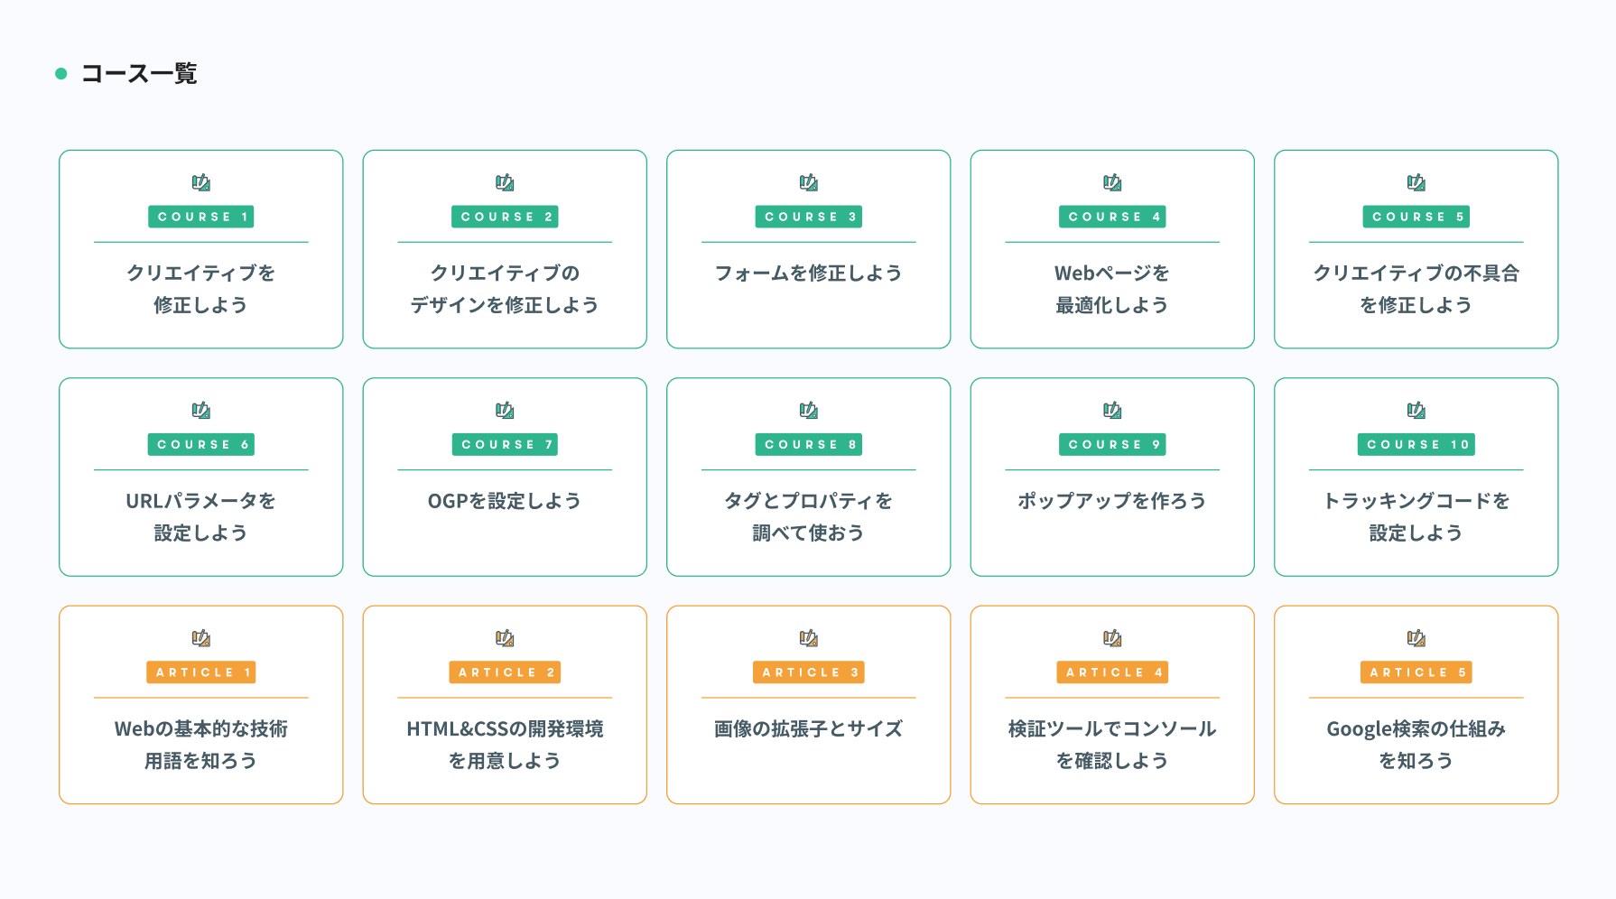Click the コース一覧 section heading
This screenshot has height=899, width=1616.
click(x=139, y=74)
